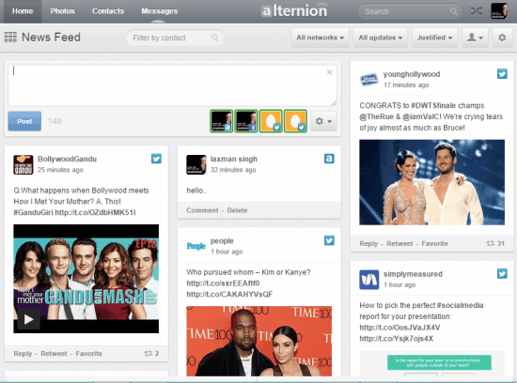Comment on laxman singh post
This screenshot has width=517, height=383.
pos(202,210)
